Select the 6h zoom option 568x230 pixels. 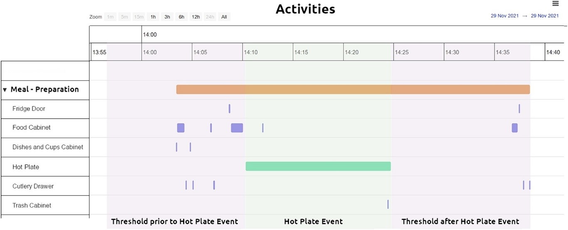pyautogui.click(x=182, y=17)
